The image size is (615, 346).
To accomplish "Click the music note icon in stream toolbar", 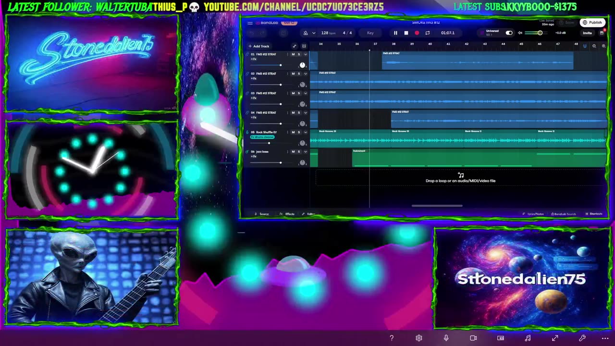I will point(528,338).
